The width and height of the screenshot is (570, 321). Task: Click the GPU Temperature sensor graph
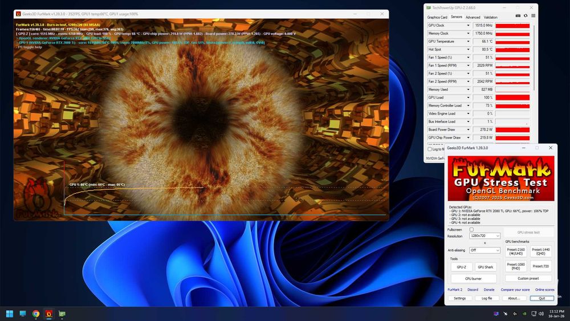pyautogui.click(x=512, y=42)
